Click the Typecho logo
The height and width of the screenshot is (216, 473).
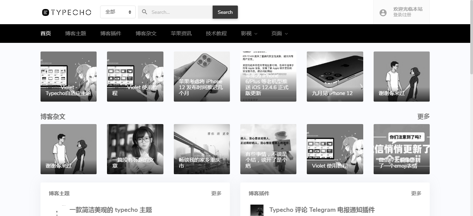[x=66, y=12]
